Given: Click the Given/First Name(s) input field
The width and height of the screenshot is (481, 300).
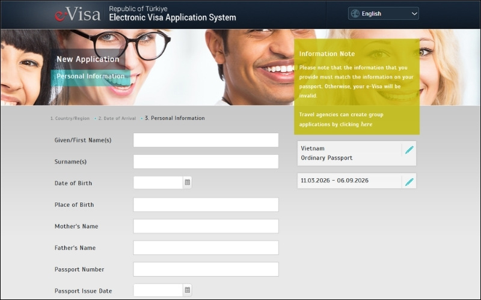Looking at the screenshot, I should (206, 140).
